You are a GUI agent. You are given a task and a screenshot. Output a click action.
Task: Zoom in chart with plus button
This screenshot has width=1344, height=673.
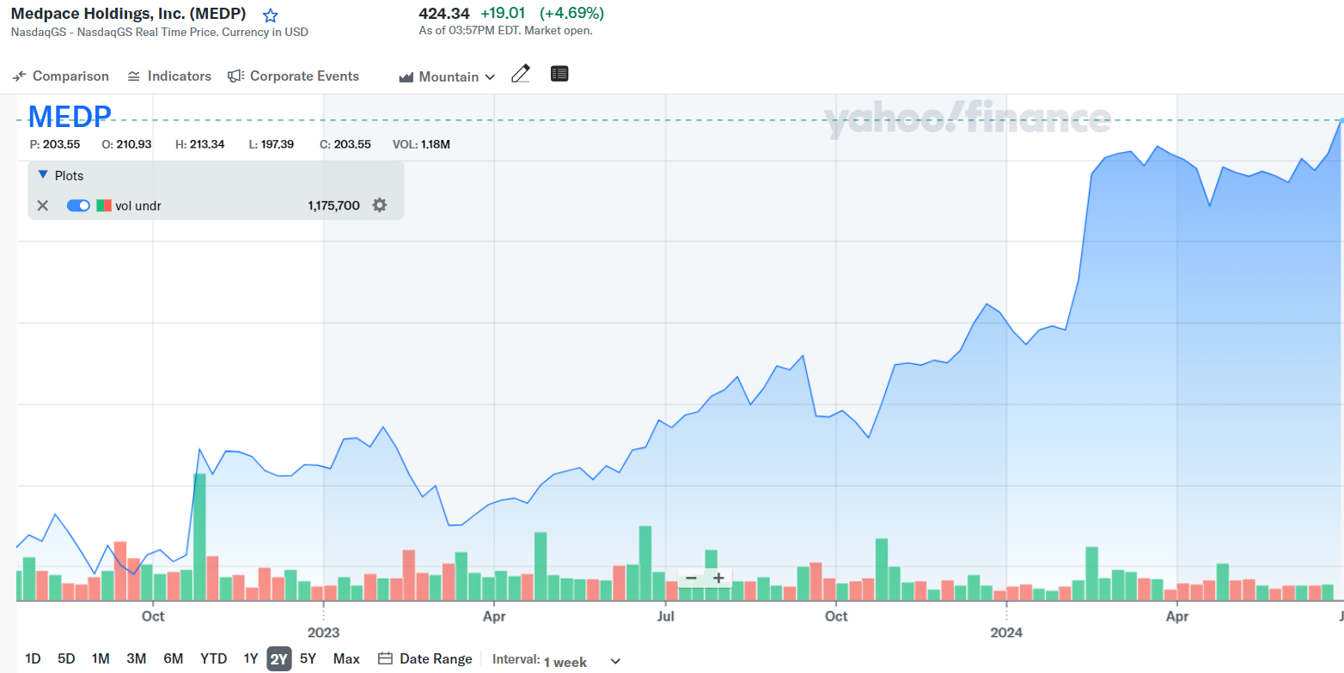pyautogui.click(x=719, y=578)
